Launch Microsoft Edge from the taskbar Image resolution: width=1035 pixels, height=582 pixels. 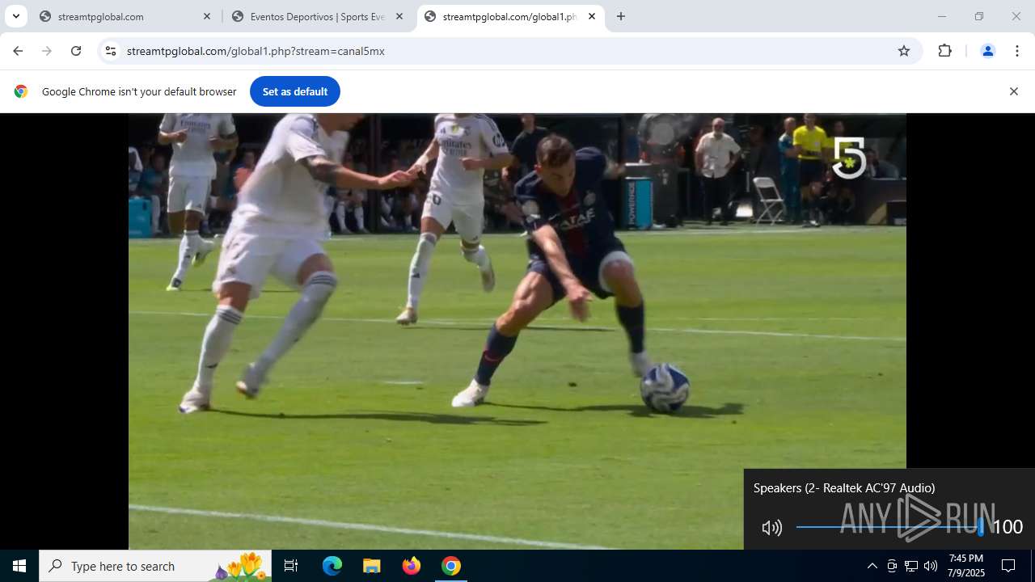[332, 566]
